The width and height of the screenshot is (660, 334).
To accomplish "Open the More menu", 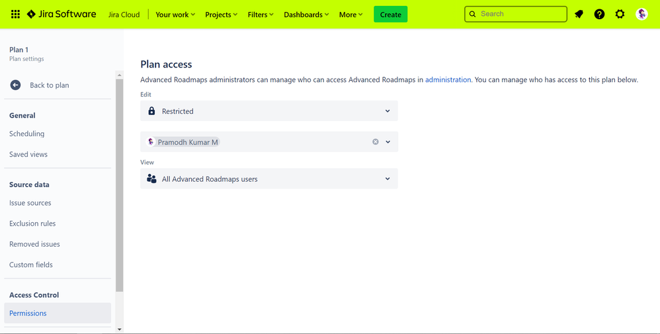I will 351,15.
